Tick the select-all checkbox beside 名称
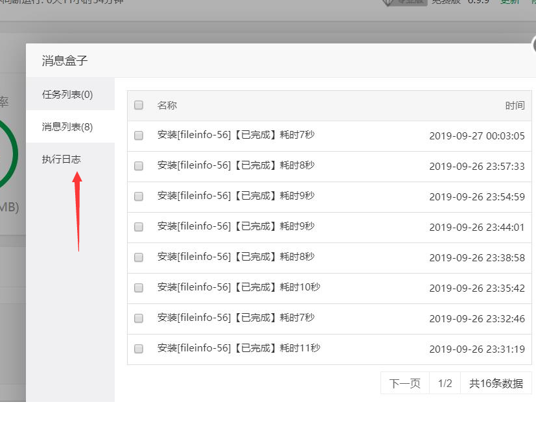The height and width of the screenshot is (424, 536). 139,105
